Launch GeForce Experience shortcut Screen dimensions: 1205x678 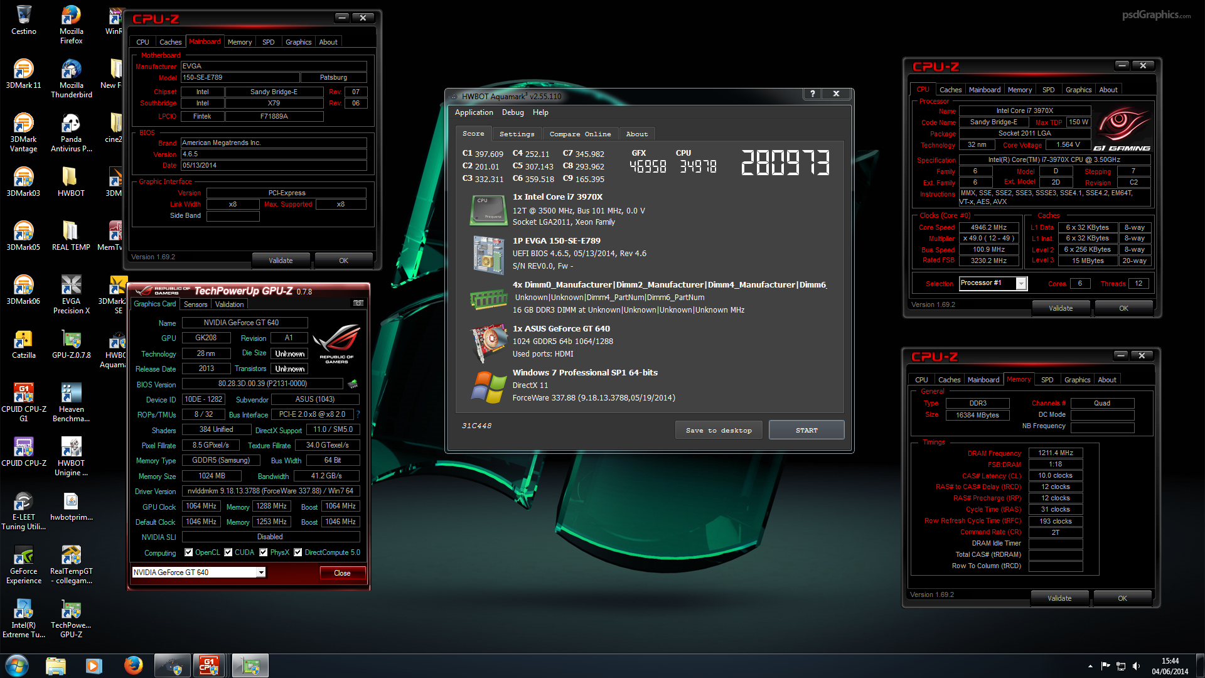(24, 564)
